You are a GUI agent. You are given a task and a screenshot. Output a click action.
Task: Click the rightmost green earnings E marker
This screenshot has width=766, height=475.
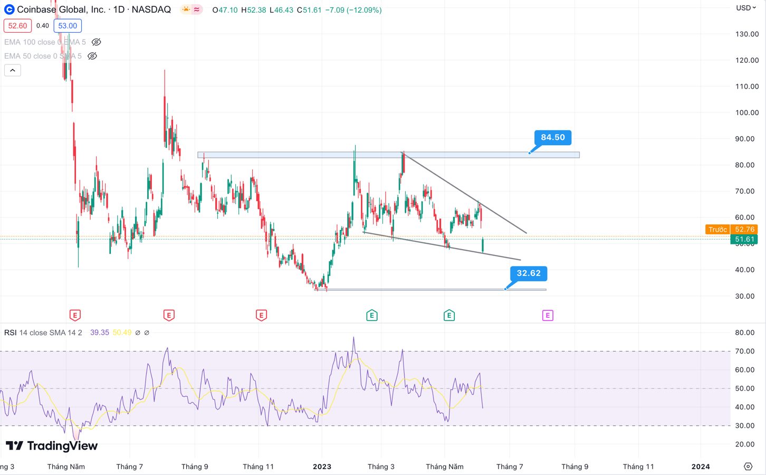coord(449,316)
